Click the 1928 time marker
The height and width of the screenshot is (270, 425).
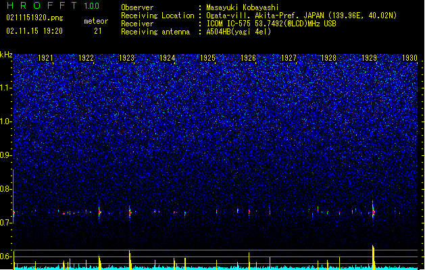click(329, 58)
